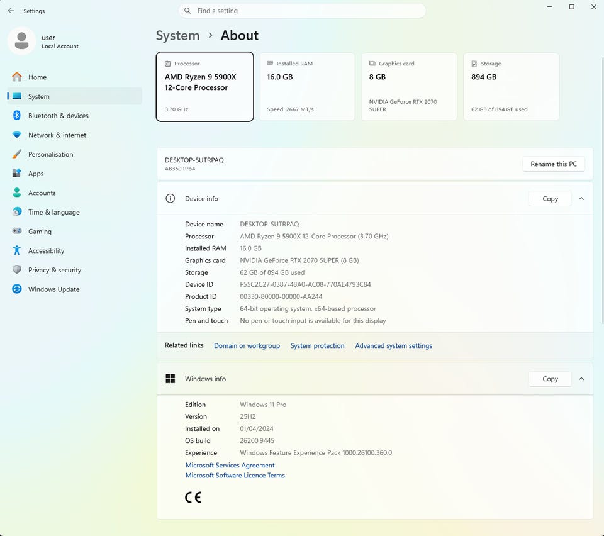Viewport: 604px width, 536px height.
Task: Copy the Device info details
Action: (x=550, y=199)
